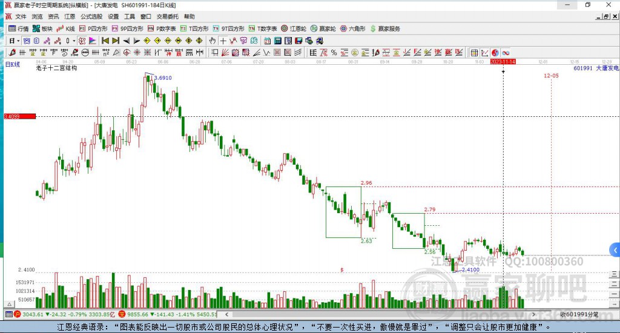Click the 板块 toolbar button
Screen dimensions: 620x333
point(42,28)
